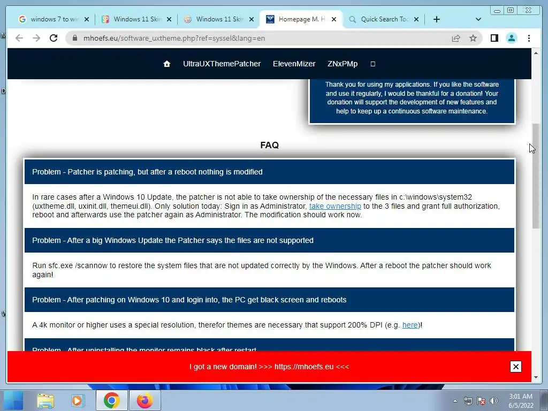Show hidden system tray icons
The image size is (548, 411).
tap(455, 401)
